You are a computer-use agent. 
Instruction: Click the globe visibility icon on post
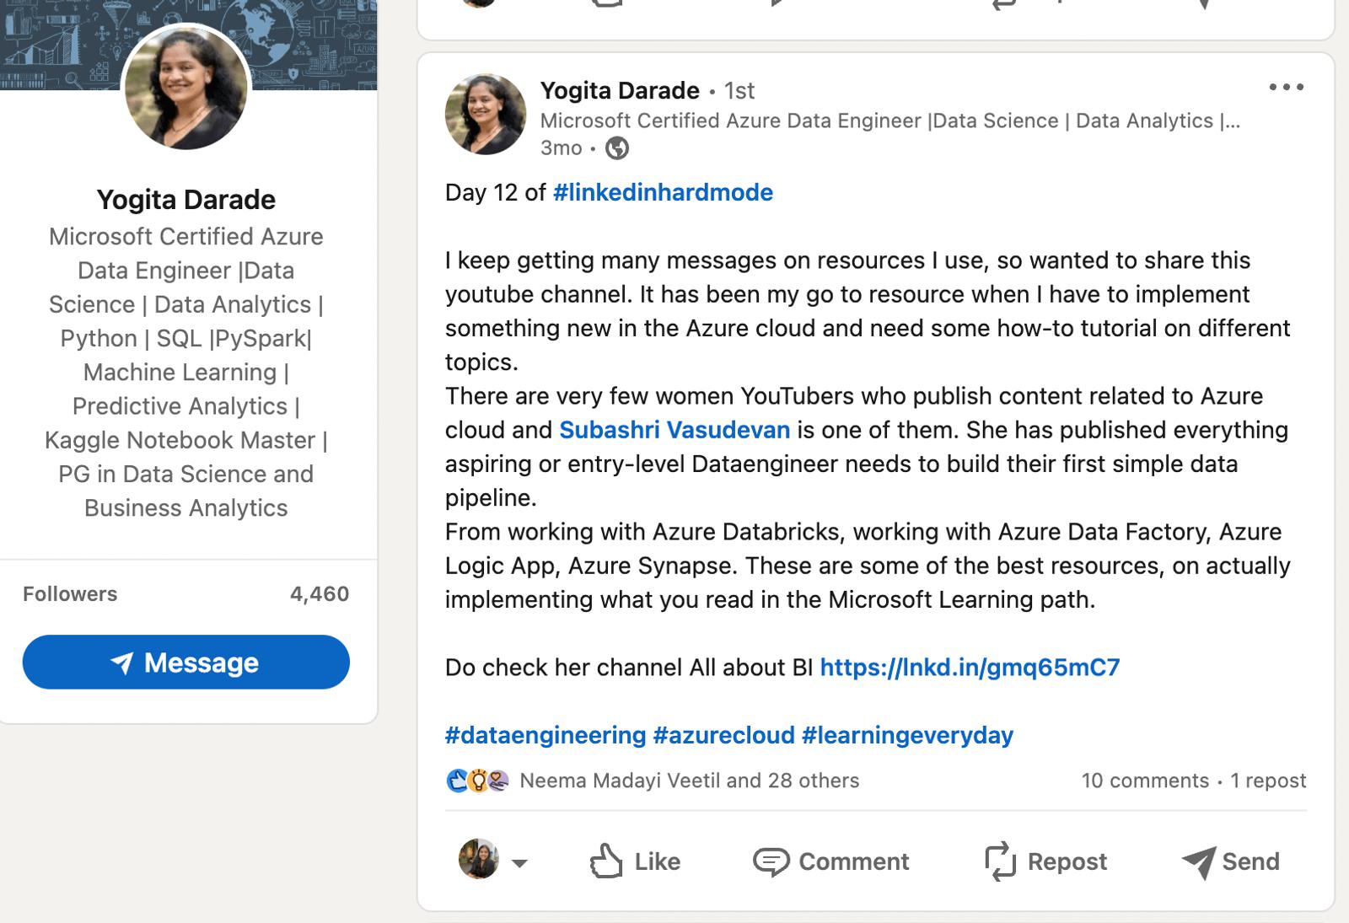pyautogui.click(x=617, y=148)
